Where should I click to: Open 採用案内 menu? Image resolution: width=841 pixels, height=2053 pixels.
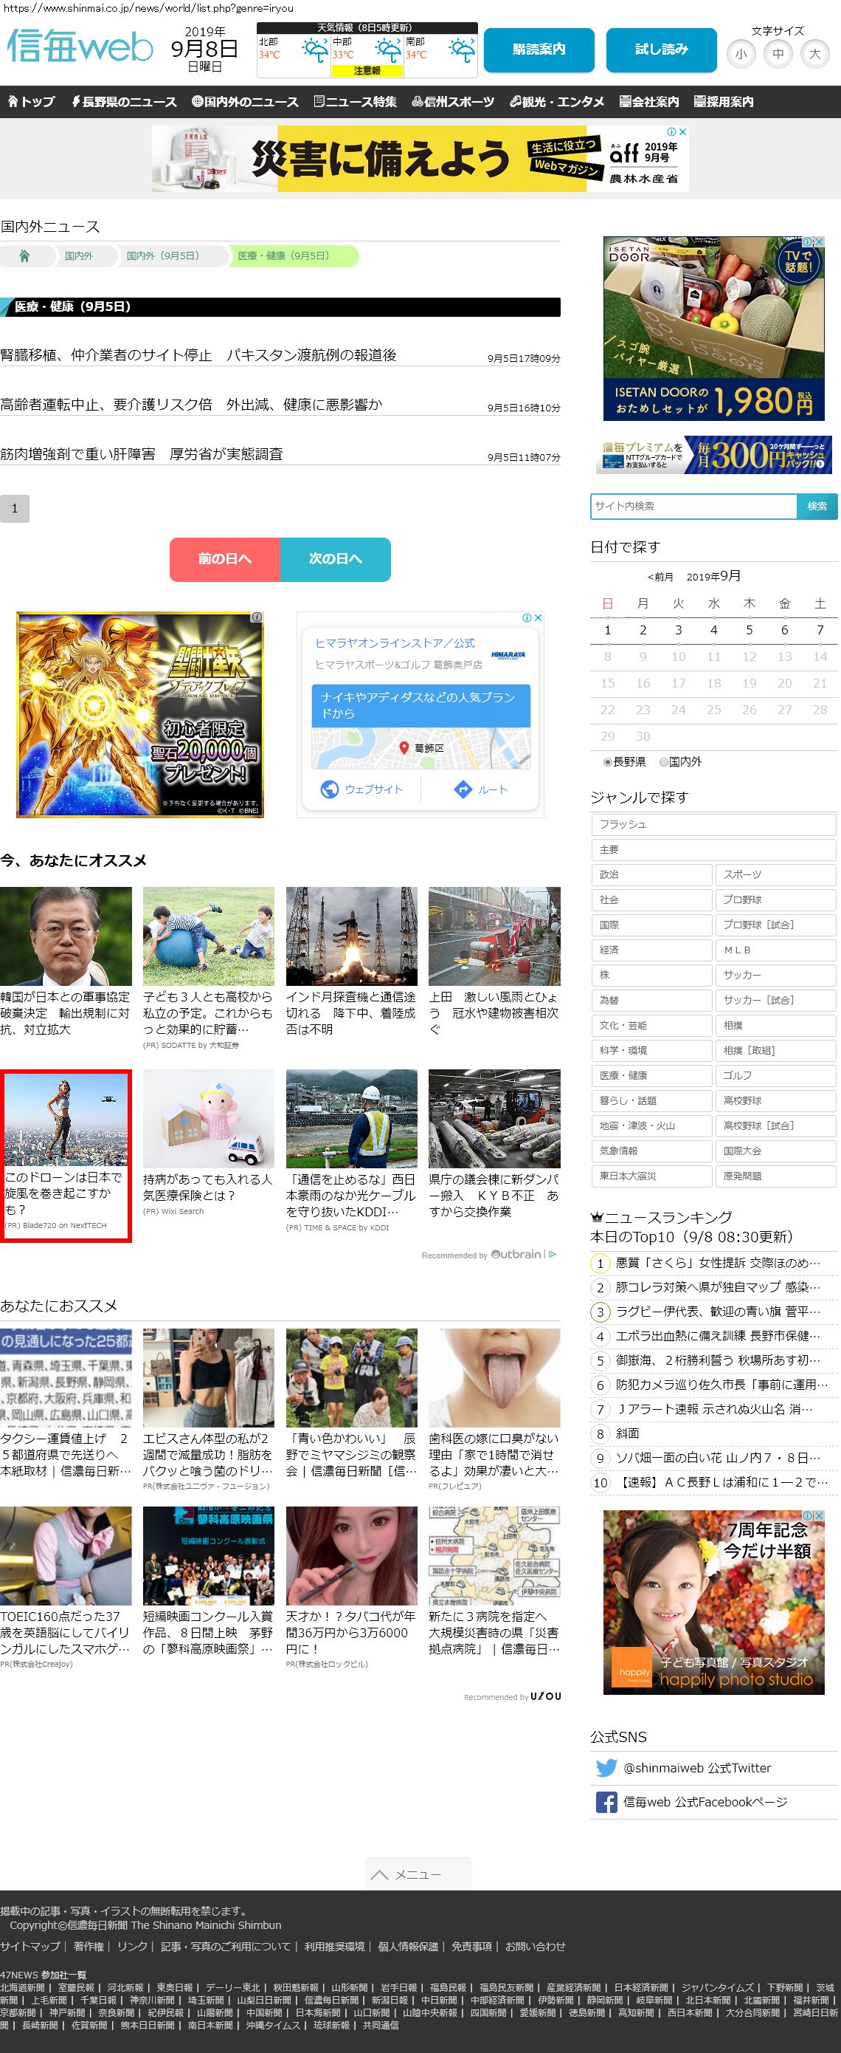pos(723,102)
